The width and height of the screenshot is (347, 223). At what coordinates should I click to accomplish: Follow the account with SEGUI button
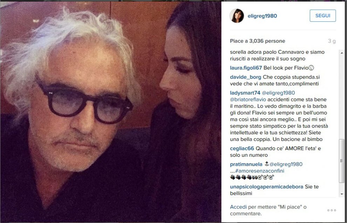(x=323, y=16)
